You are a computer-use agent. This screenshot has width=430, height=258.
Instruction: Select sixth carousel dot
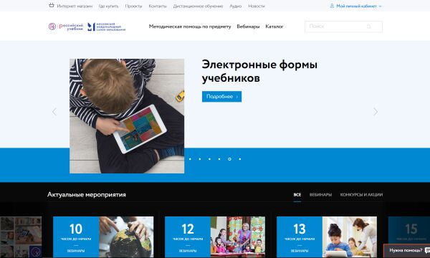pyautogui.click(x=239, y=159)
